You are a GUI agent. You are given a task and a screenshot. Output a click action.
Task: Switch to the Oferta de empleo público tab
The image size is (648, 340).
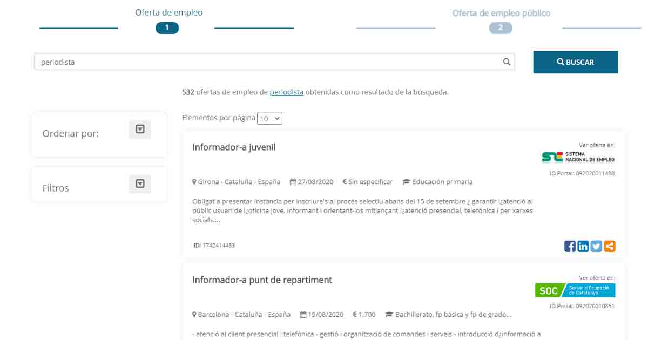[x=501, y=13]
